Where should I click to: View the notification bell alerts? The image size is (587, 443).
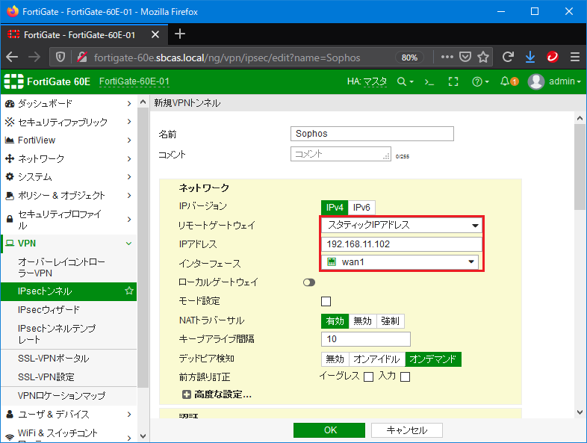[509, 81]
